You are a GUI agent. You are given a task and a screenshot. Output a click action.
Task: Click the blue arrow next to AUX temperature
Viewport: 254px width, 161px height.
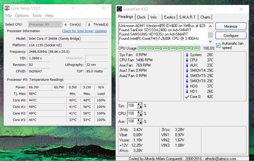[187, 65]
